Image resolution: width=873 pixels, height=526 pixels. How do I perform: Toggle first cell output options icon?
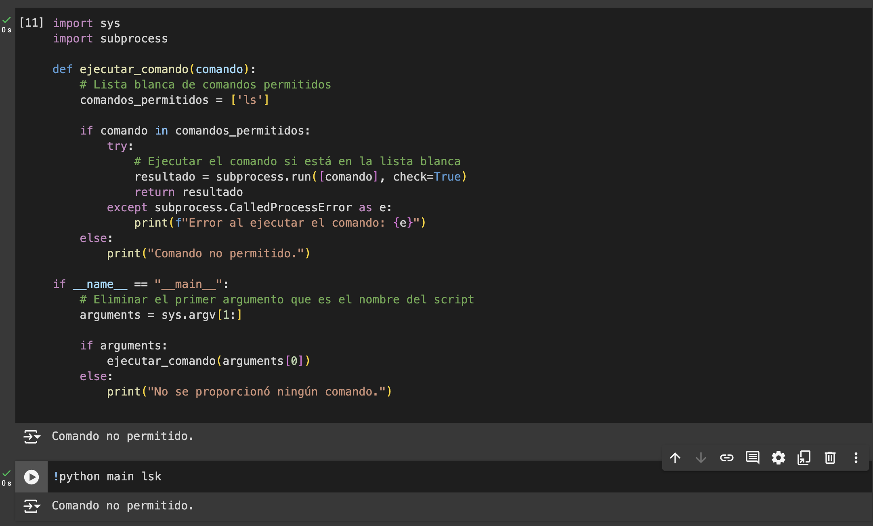tap(32, 437)
